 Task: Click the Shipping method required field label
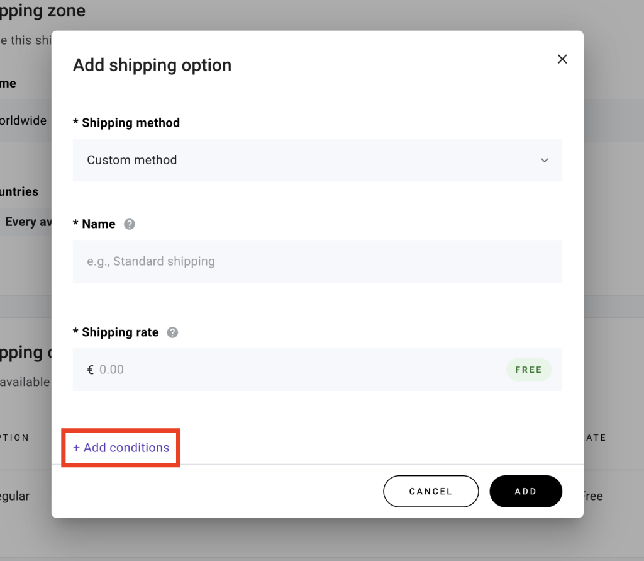point(126,123)
